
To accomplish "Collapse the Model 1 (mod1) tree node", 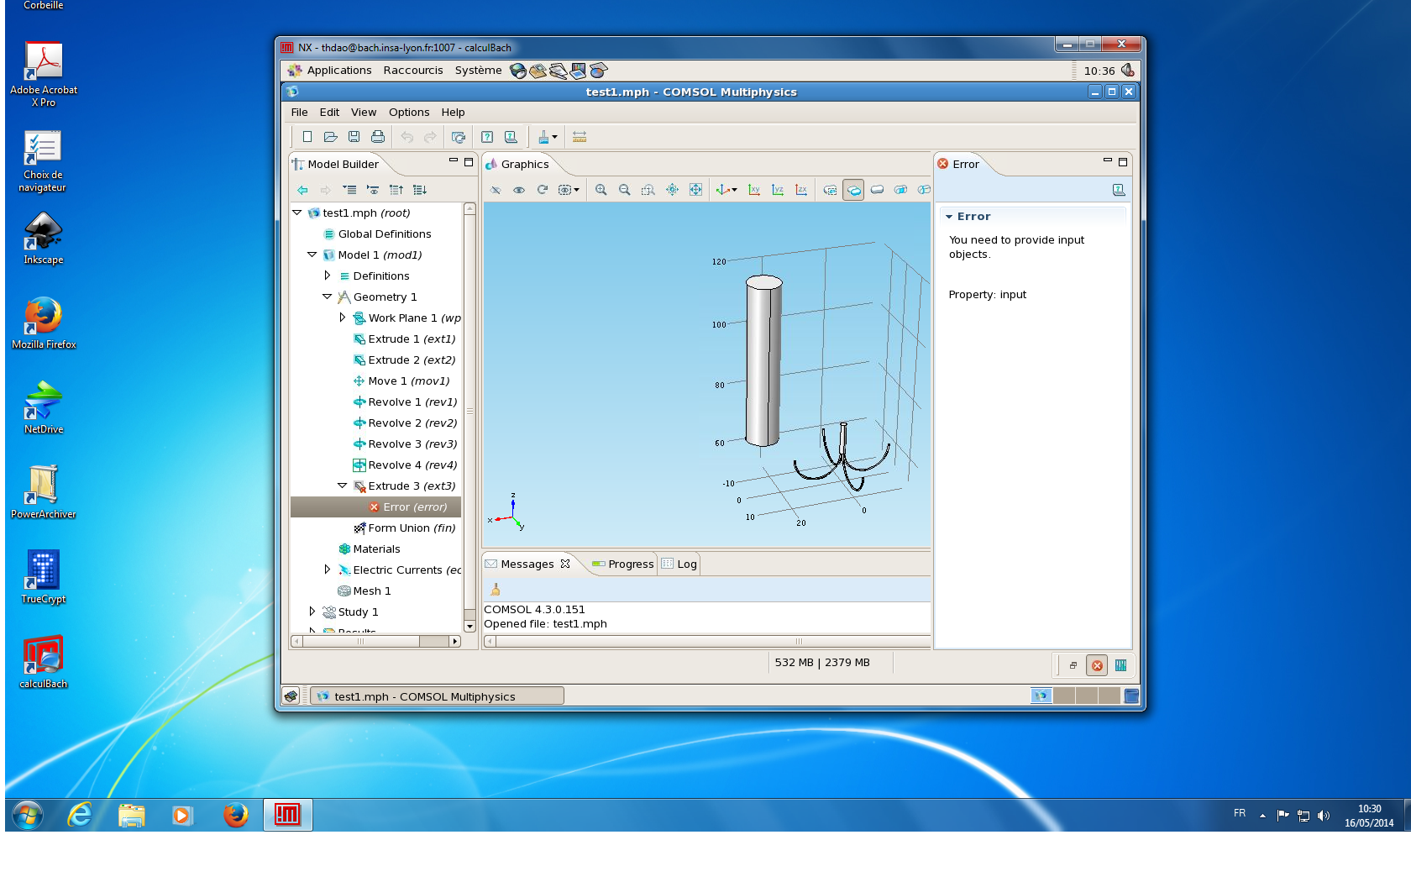I will coord(312,255).
